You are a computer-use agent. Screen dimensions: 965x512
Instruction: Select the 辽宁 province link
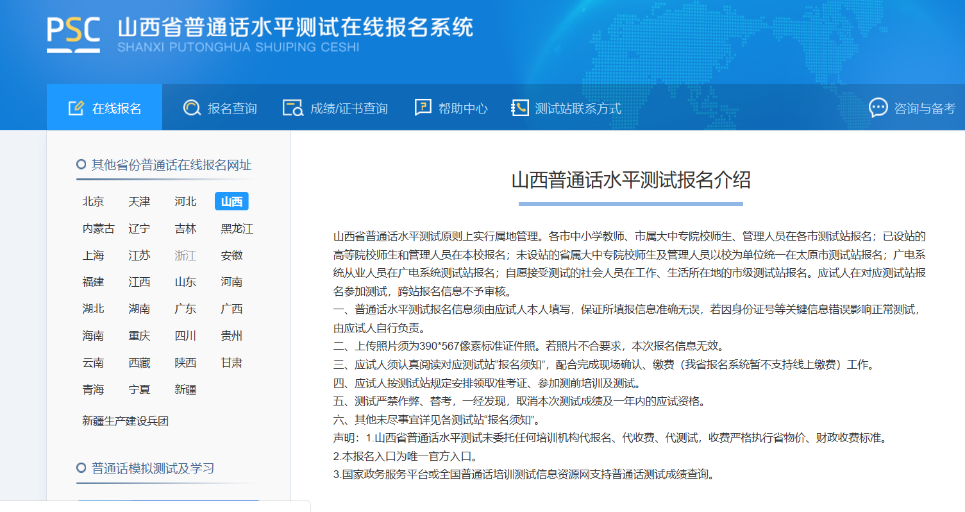(139, 228)
